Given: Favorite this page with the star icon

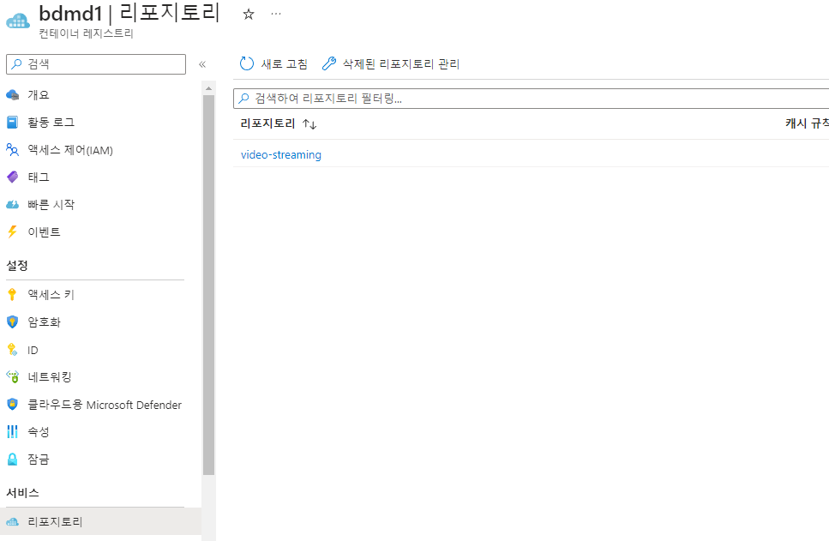Looking at the screenshot, I should click(x=249, y=15).
